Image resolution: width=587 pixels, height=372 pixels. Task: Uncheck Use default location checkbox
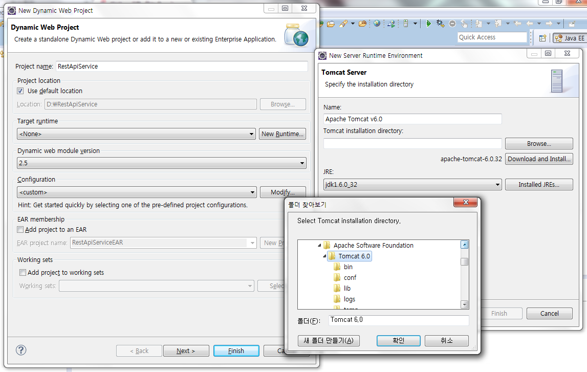(x=20, y=91)
